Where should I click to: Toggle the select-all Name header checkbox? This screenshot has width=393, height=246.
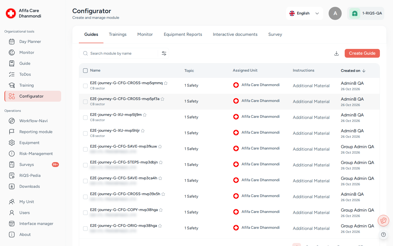pos(85,71)
